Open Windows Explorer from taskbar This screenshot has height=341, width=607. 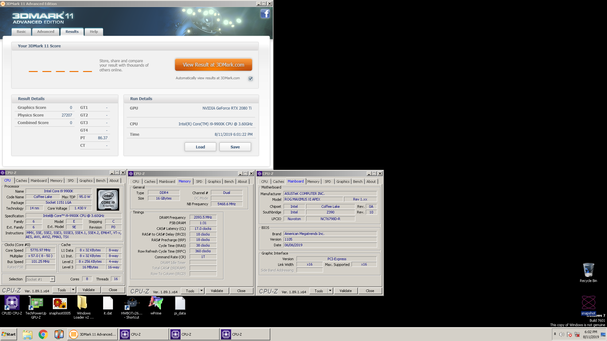coord(28,334)
